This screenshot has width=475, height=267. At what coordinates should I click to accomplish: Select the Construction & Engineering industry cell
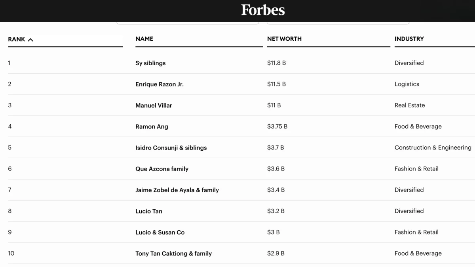[433, 148]
